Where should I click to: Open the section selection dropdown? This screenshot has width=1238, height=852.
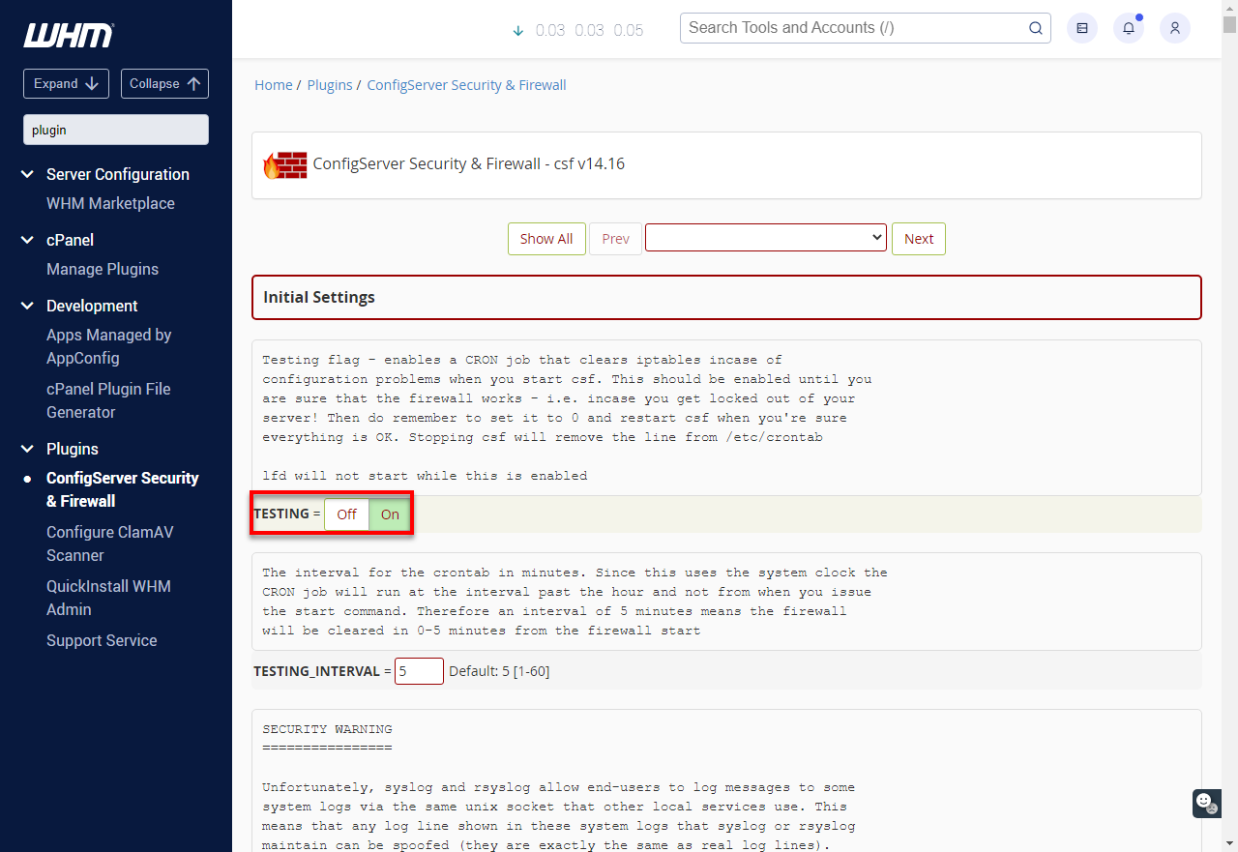765,238
